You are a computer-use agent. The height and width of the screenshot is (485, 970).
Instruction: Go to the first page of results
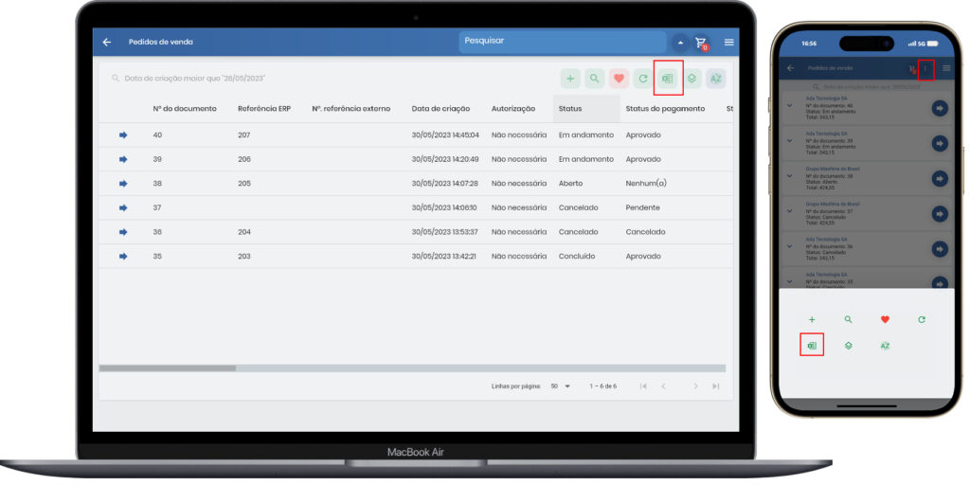tap(643, 386)
